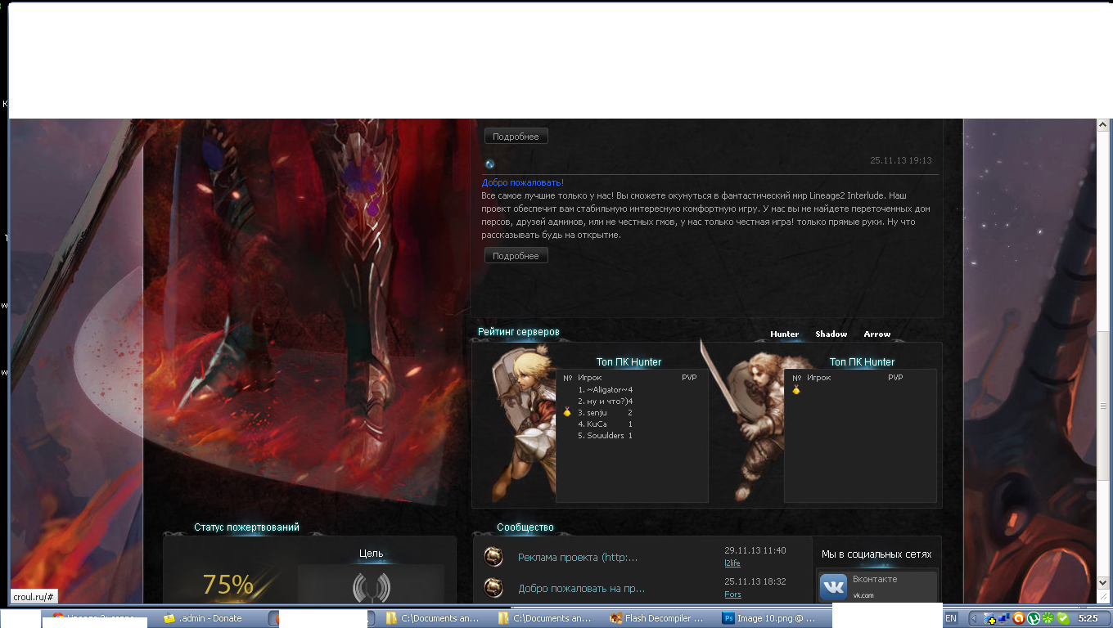
Task: Click the player row 'ну и что?)'
Action: (x=606, y=401)
